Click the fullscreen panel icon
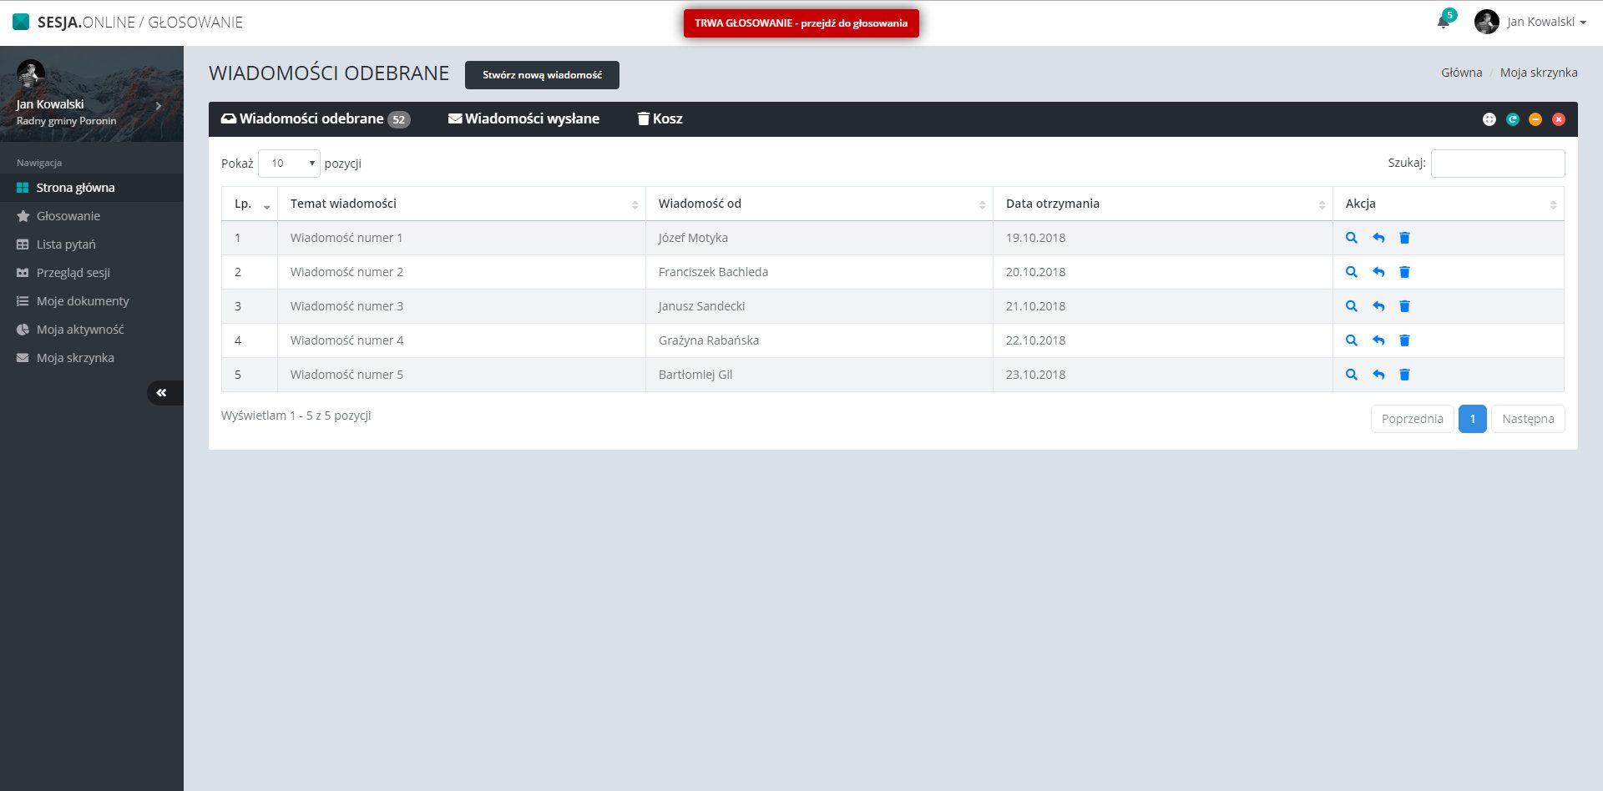 coord(1489,119)
